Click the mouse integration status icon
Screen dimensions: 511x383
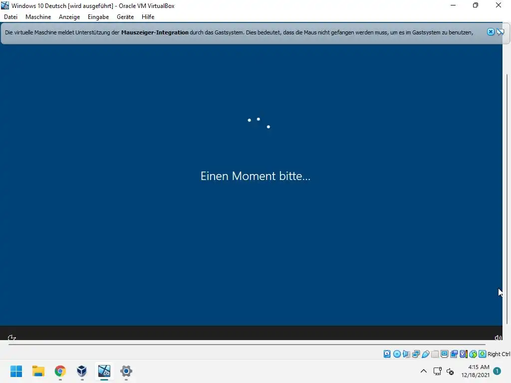pyautogui.click(x=473, y=354)
